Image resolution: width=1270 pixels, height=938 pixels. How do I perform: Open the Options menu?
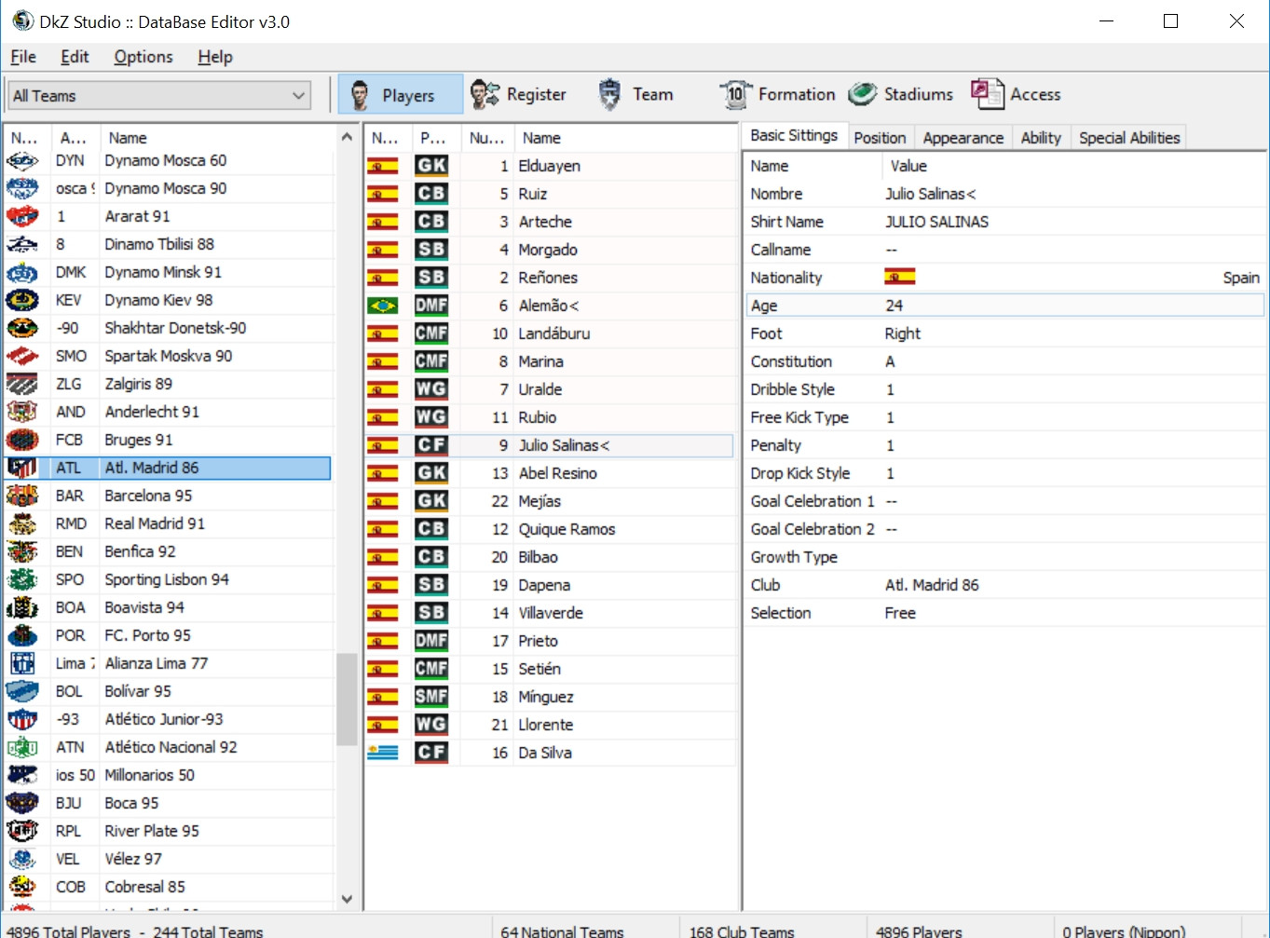click(x=143, y=57)
